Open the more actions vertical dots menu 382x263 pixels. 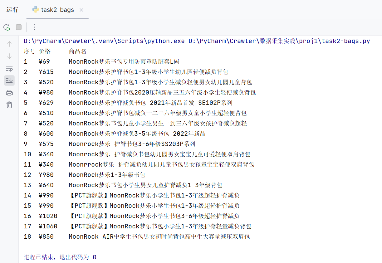34,27
